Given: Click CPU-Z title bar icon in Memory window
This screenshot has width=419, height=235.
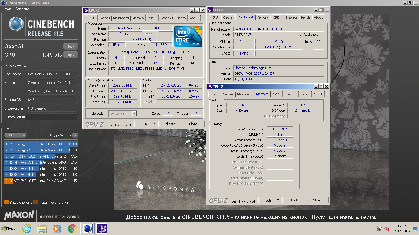Looking at the screenshot, I should [210, 87].
